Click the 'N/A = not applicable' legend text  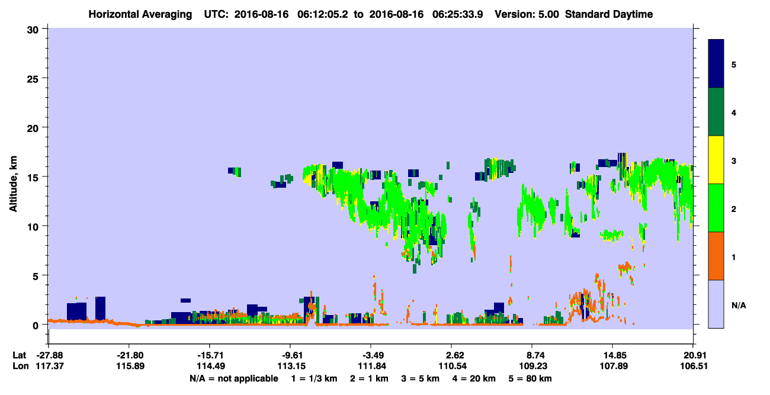[233, 378]
